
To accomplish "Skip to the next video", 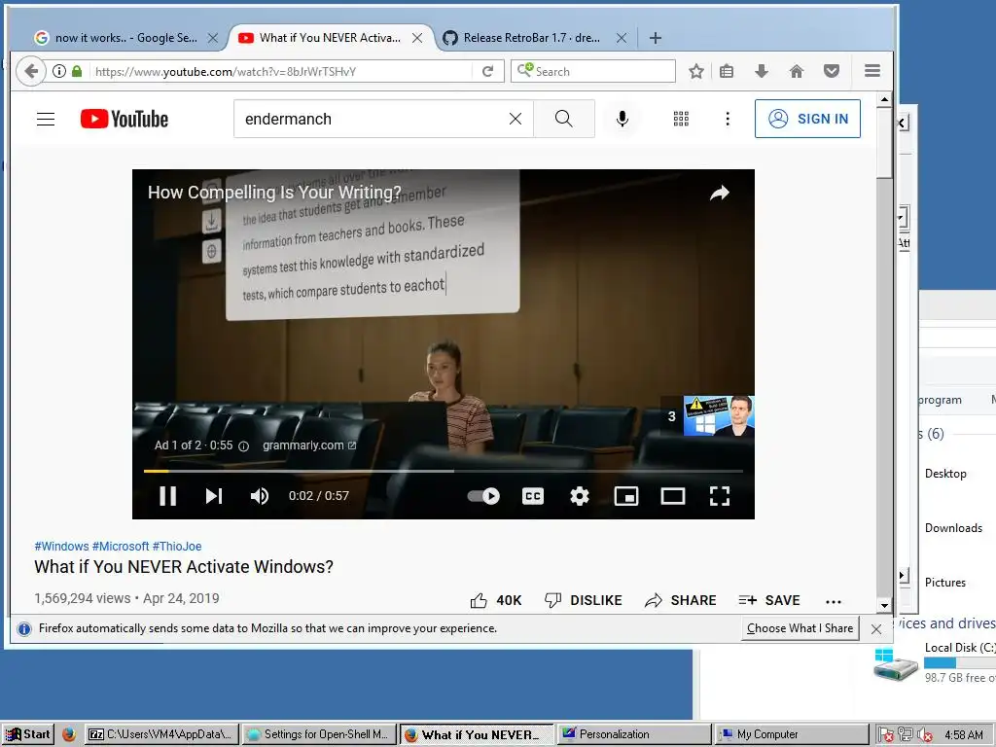I will [x=214, y=495].
